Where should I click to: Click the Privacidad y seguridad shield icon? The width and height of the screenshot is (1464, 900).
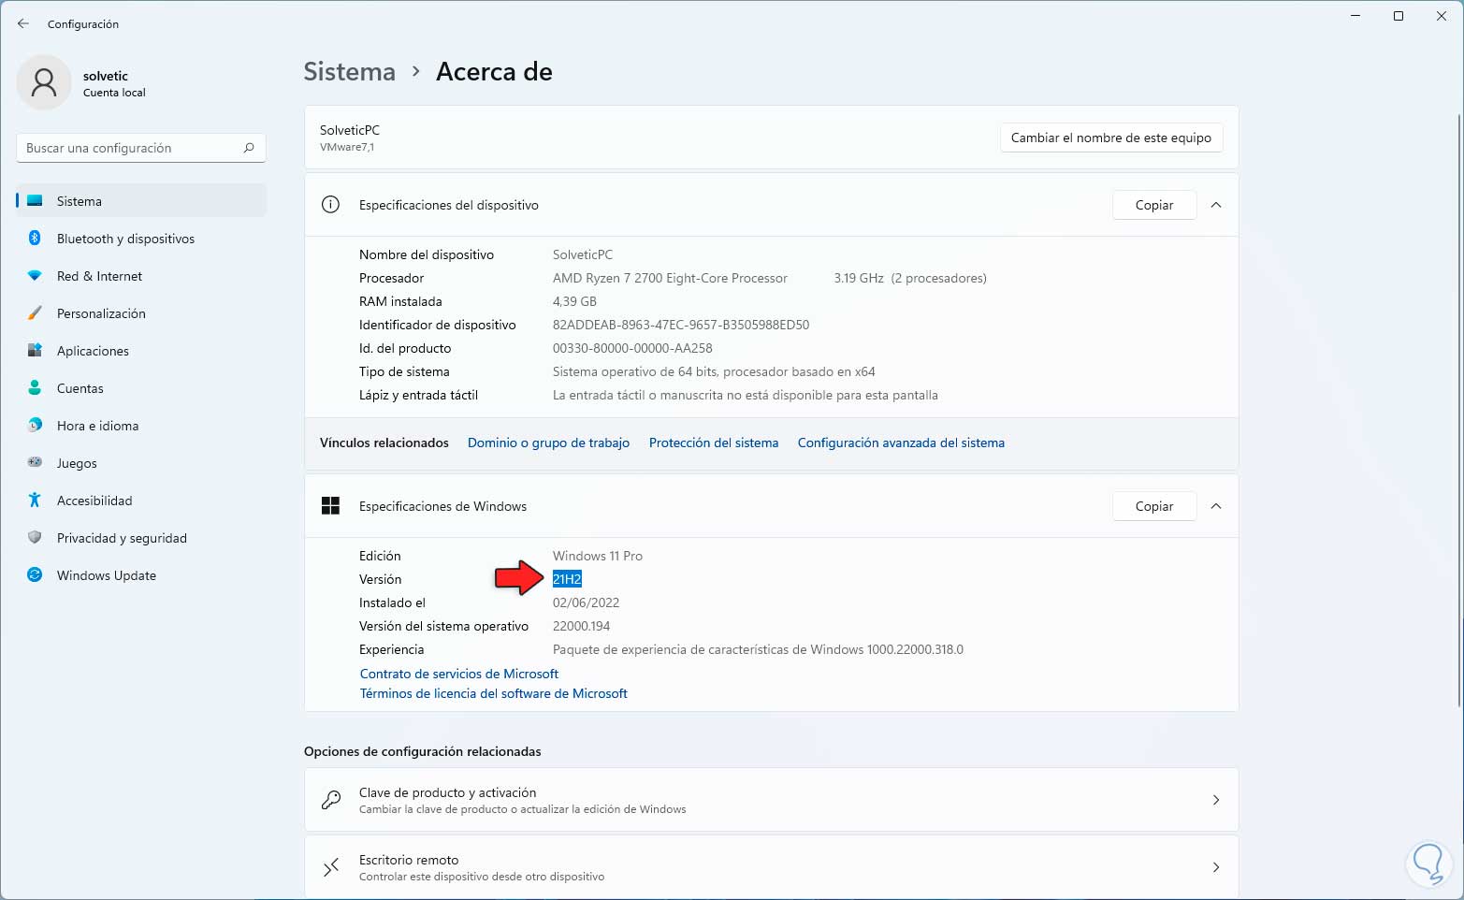pyautogui.click(x=35, y=538)
